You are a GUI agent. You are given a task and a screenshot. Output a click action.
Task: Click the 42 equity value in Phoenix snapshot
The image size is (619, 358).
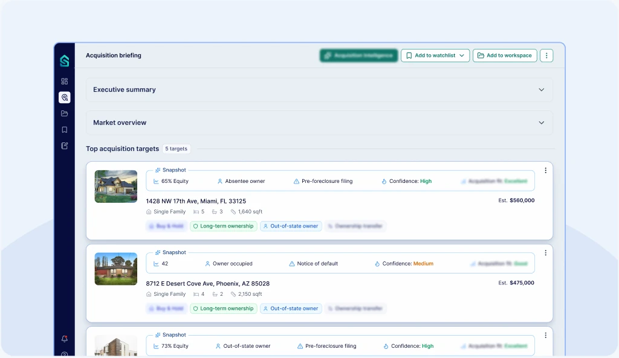161,264
